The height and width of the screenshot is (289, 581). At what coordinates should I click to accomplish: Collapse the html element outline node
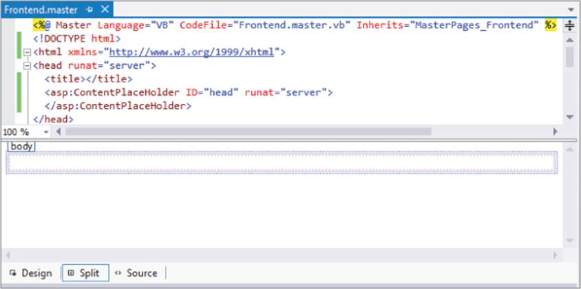(27, 52)
